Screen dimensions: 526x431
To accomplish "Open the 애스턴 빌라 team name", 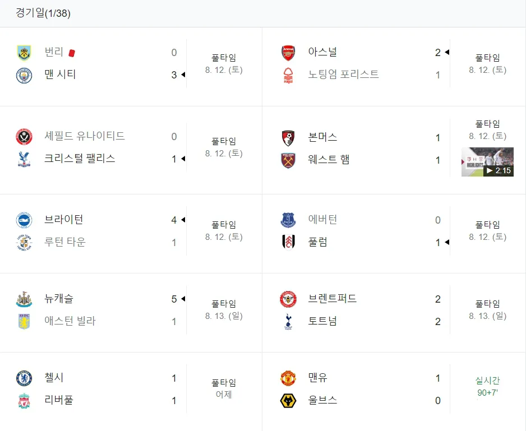I will [x=70, y=321].
